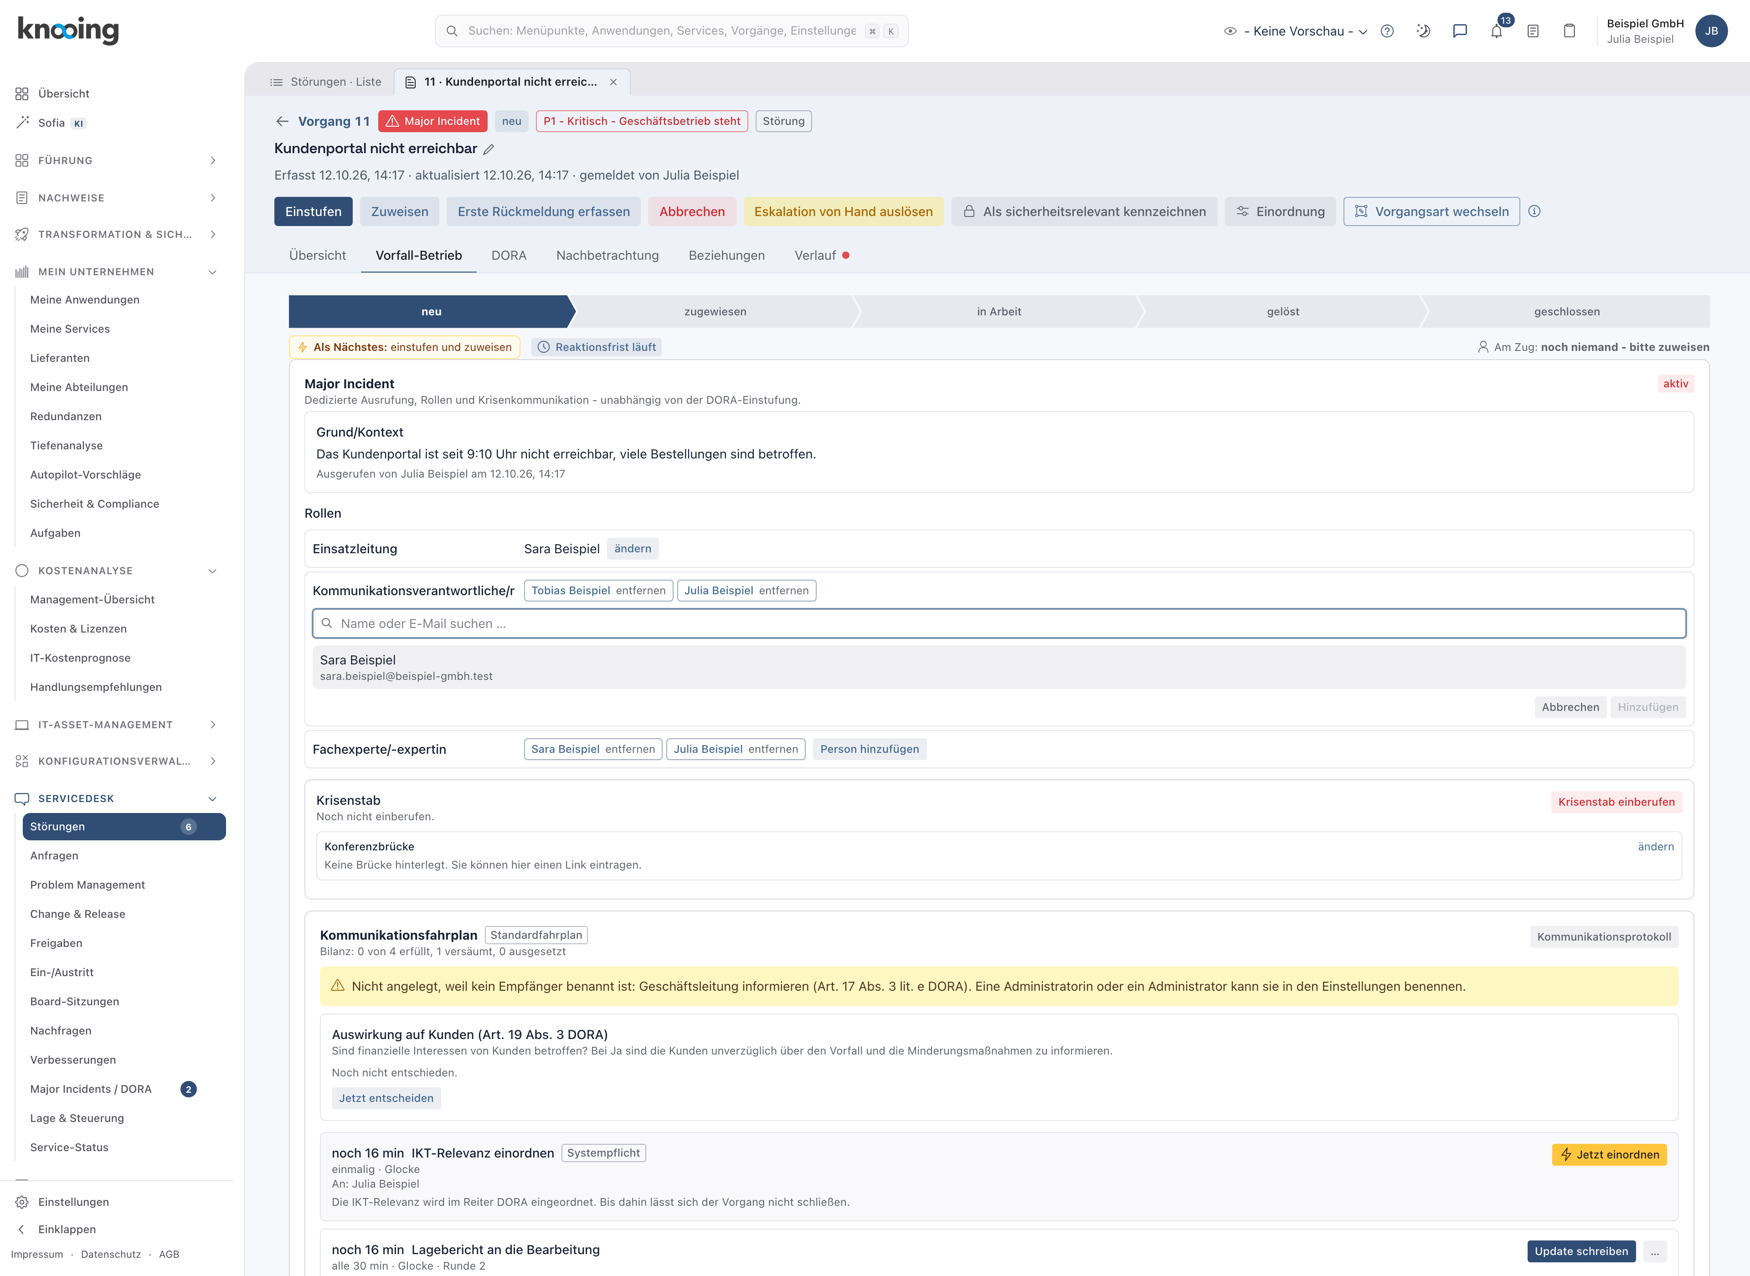1750x1276 pixels.
Task: Remove Tobias Beispiel from Kommunikationsverantwortliche
Action: coord(640,591)
